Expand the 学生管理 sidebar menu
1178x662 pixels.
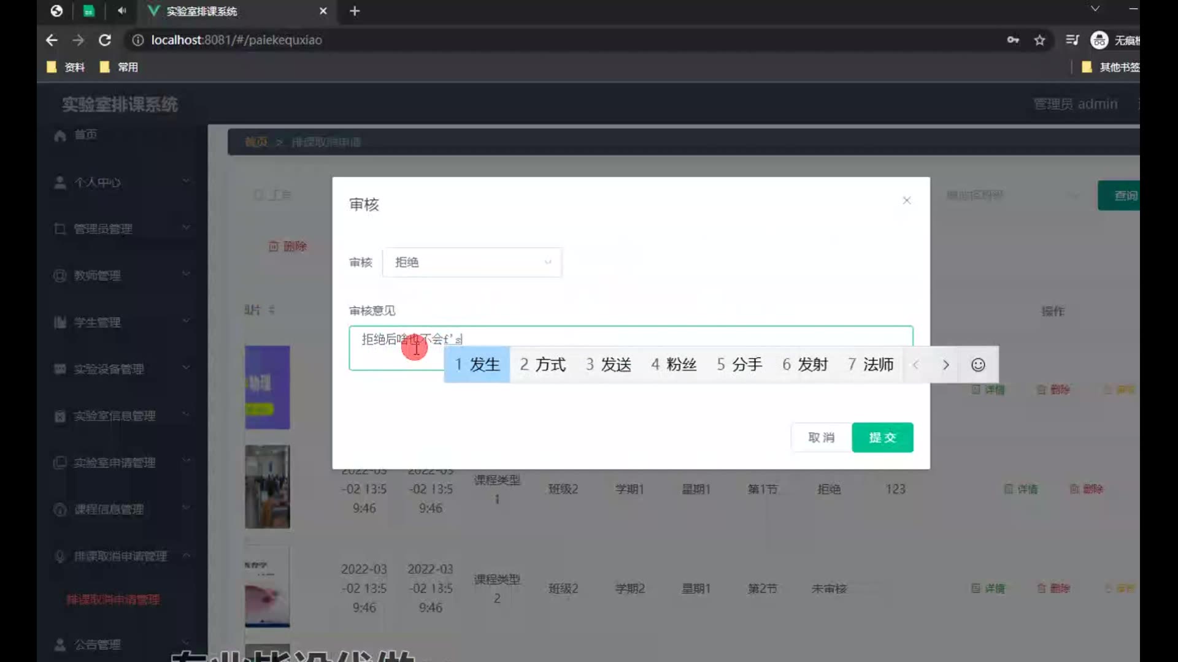coord(122,322)
